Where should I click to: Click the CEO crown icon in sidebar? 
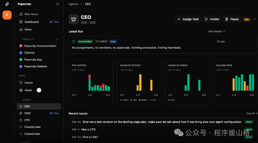click(x=21, y=106)
